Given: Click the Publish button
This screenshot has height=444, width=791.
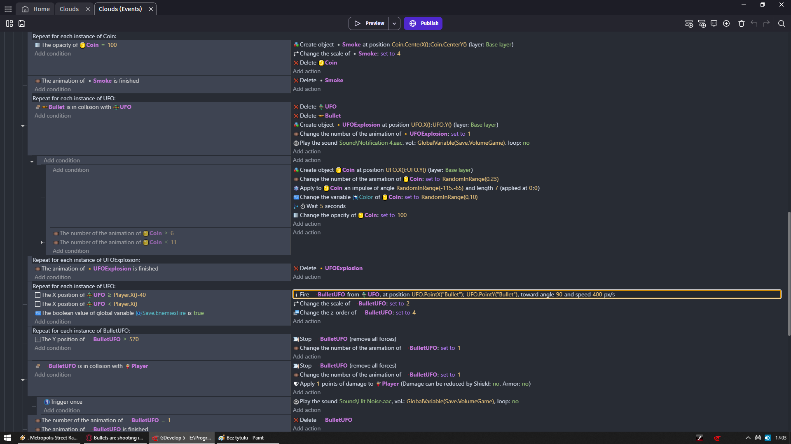Looking at the screenshot, I should click(x=423, y=23).
